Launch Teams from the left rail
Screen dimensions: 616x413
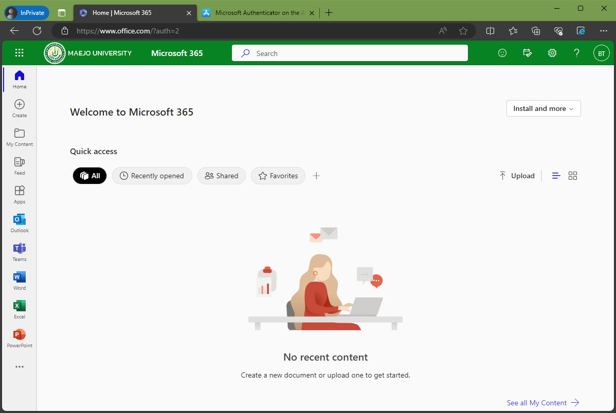(20, 252)
